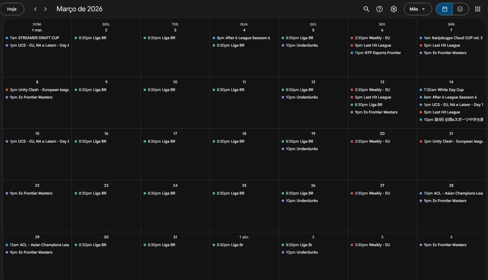The height and width of the screenshot is (280, 488).
Task: Go to previous month using the left chevron
Action: [x=35, y=8]
